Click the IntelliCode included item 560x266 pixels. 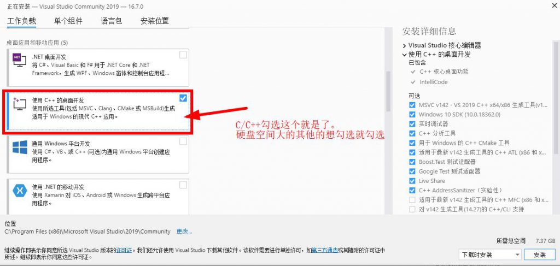[x=434, y=82]
